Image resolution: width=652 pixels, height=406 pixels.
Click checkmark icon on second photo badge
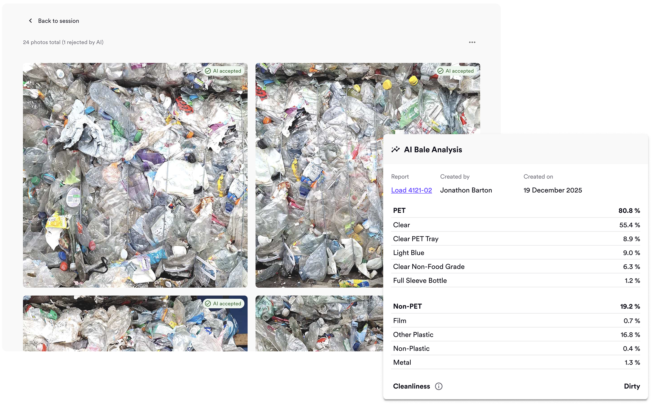click(440, 71)
